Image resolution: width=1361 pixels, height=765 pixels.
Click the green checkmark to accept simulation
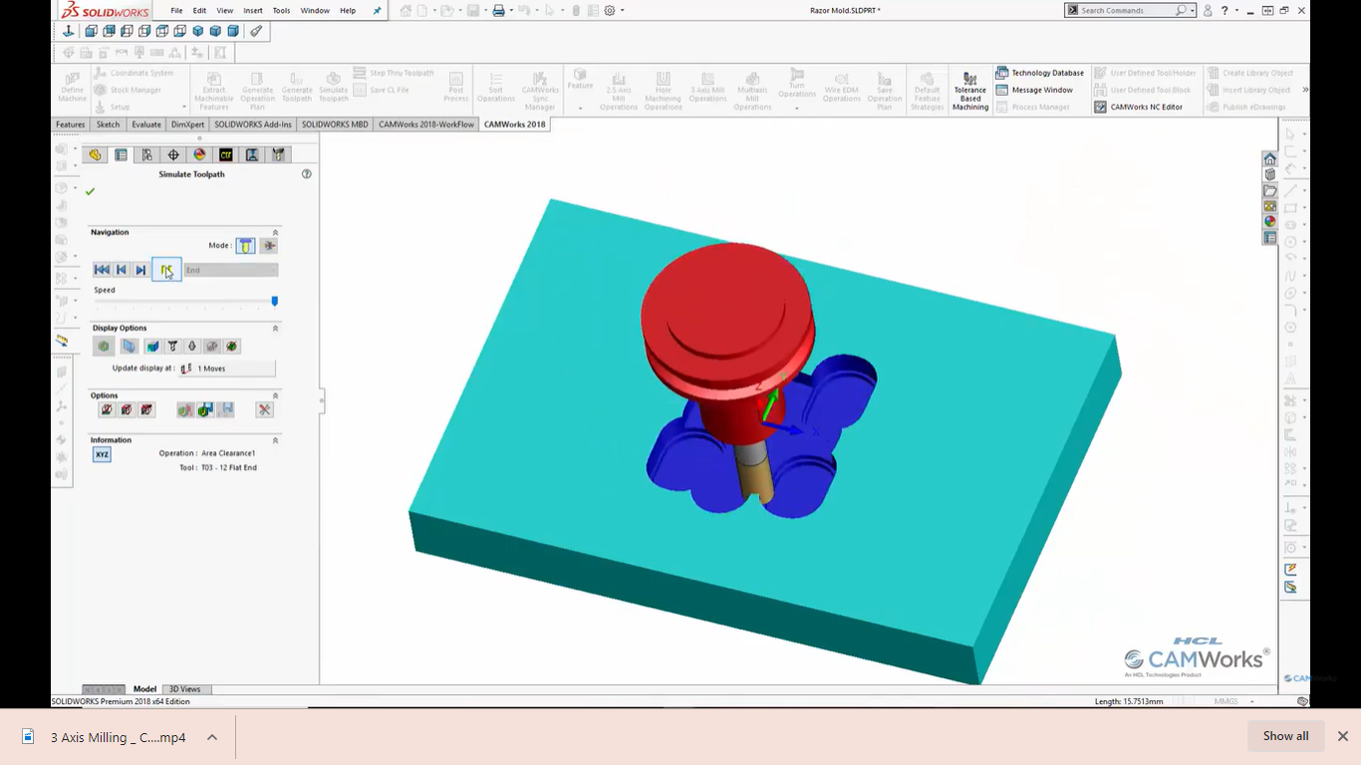click(90, 191)
